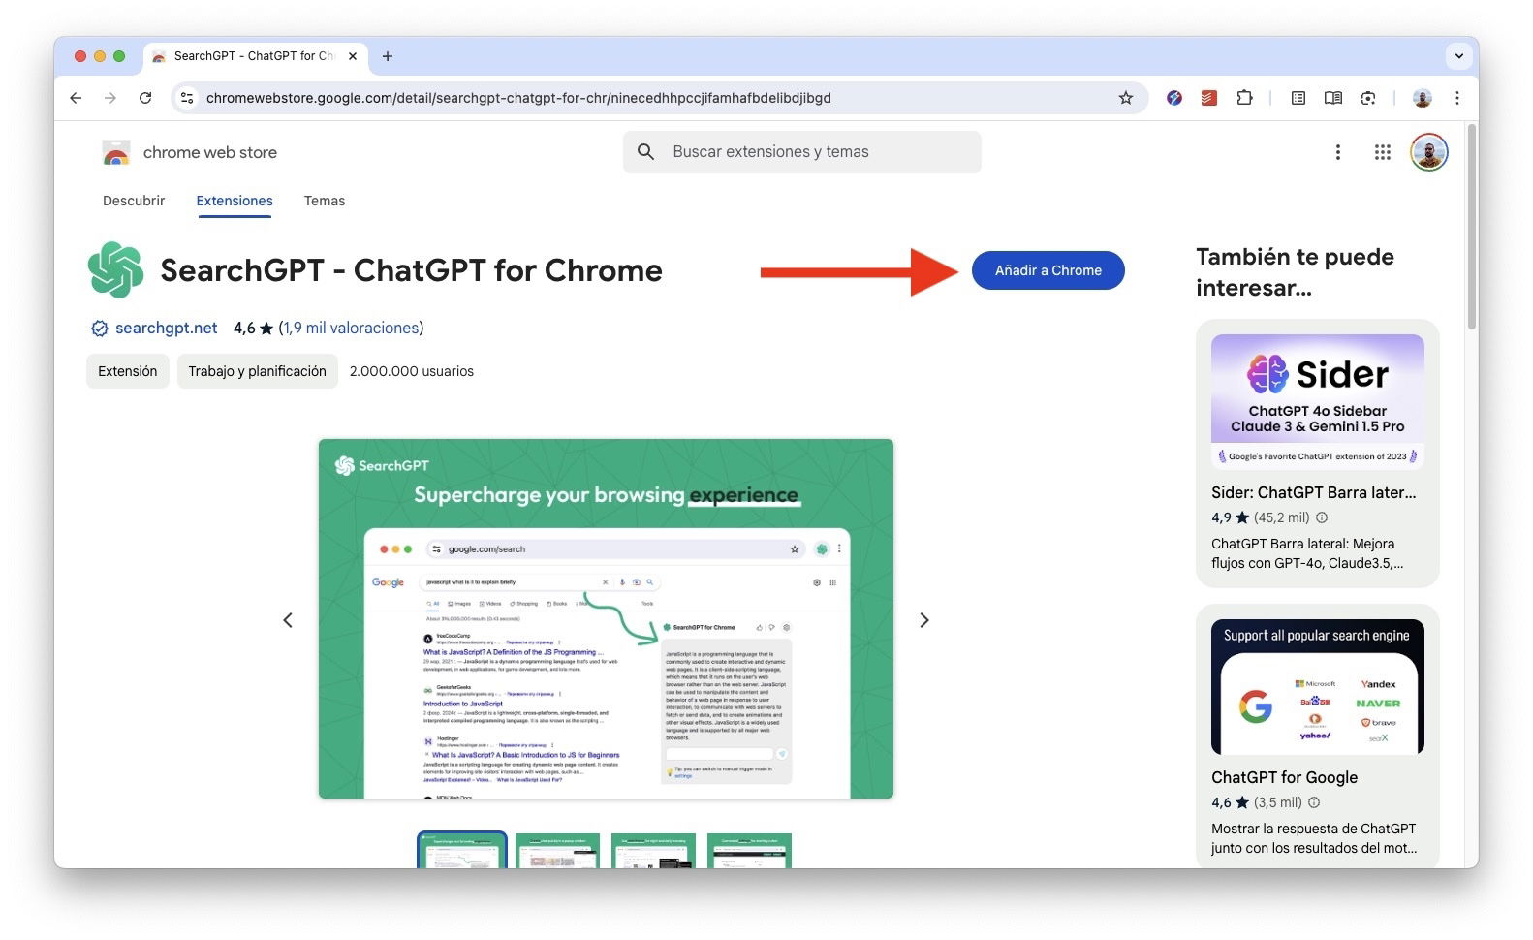Click the 'Añadir a Chrome' button

coord(1048,270)
